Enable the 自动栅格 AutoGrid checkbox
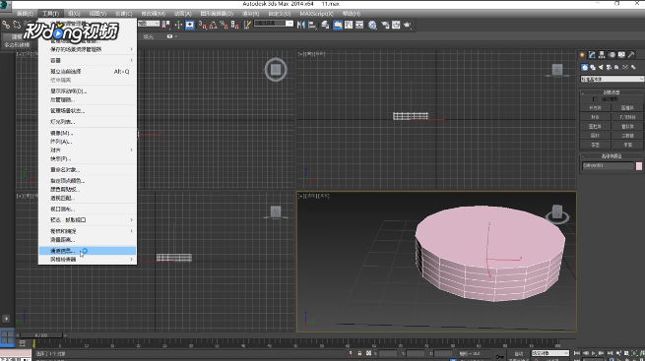This screenshot has width=645, height=361. (595, 99)
